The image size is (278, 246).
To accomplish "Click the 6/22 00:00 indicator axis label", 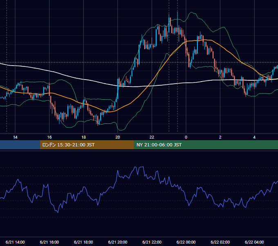I will (x=186, y=242).
